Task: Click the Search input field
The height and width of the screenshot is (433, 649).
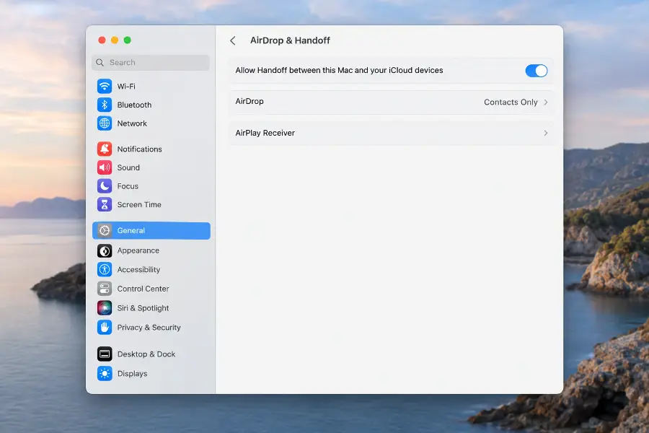Action: (x=151, y=63)
